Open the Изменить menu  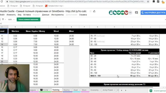coord(11,15)
